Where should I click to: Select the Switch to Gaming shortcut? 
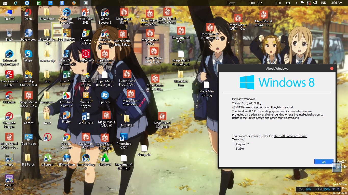[x=105, y=37]
